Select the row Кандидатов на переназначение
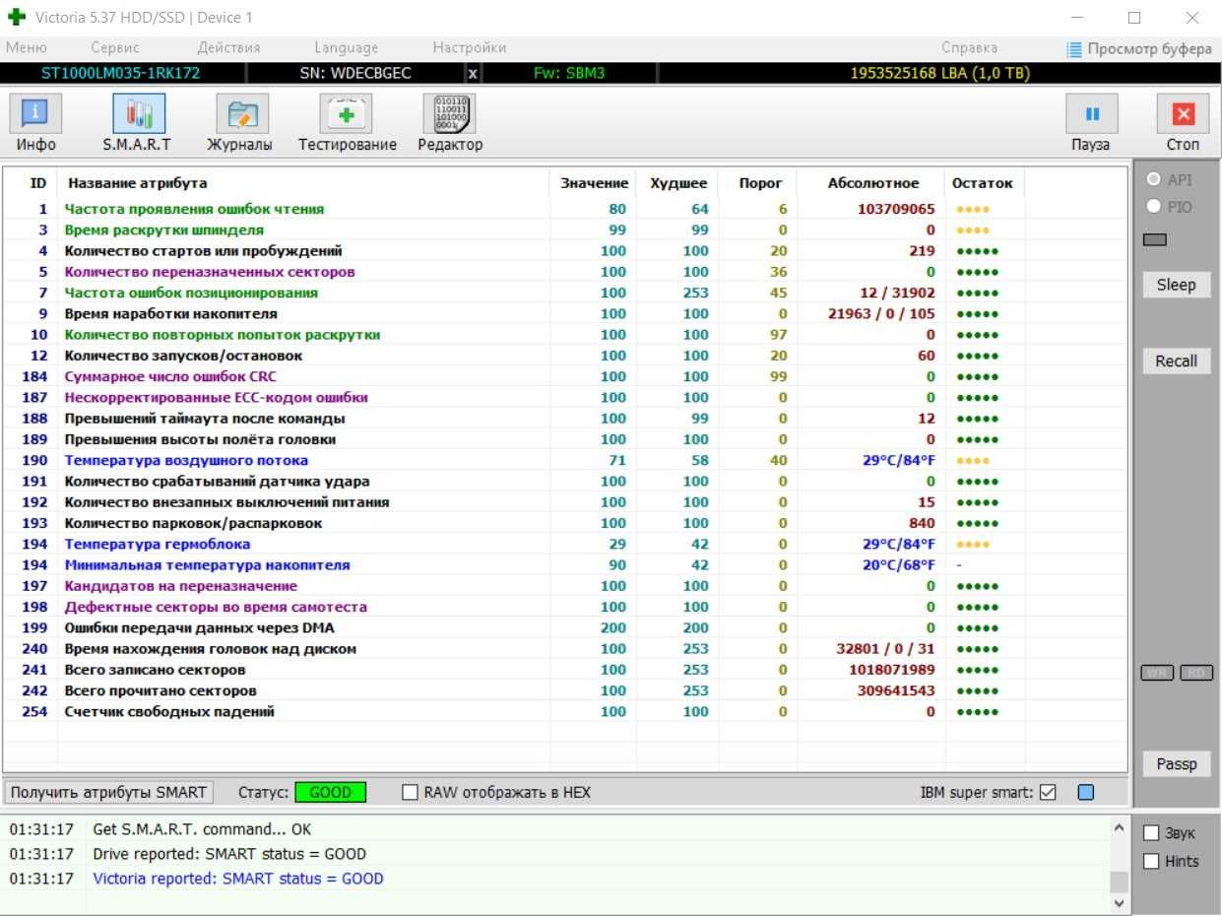 [x=564, y=586]
